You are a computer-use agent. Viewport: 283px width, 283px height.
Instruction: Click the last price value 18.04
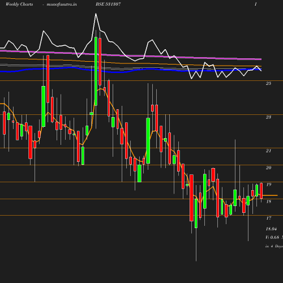[x=271, y=229]
